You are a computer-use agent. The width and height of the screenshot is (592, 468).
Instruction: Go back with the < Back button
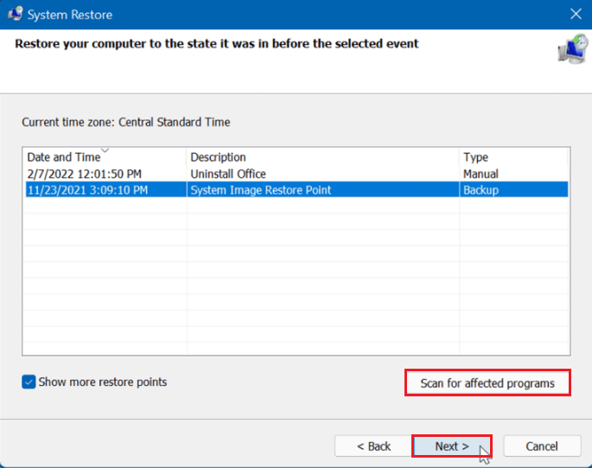pos(373,446)
